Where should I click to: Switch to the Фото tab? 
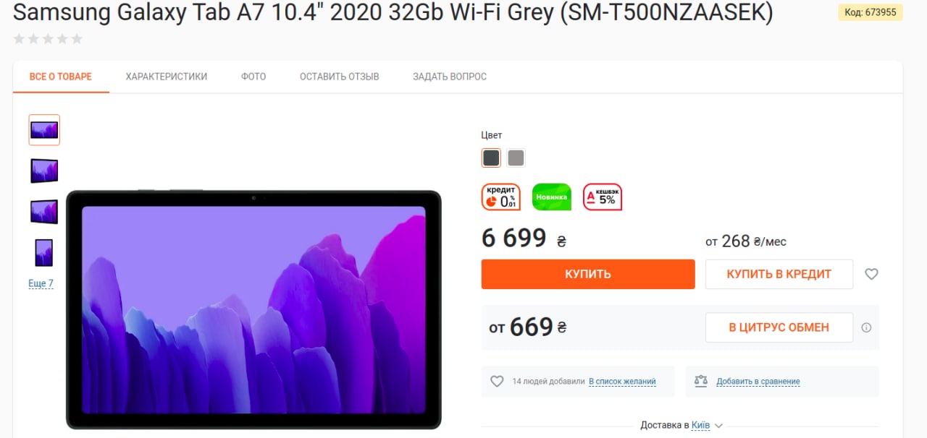(x=253, y=77)
